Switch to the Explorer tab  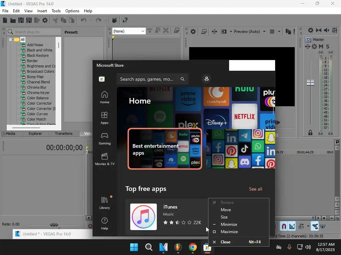click(35, 133)
